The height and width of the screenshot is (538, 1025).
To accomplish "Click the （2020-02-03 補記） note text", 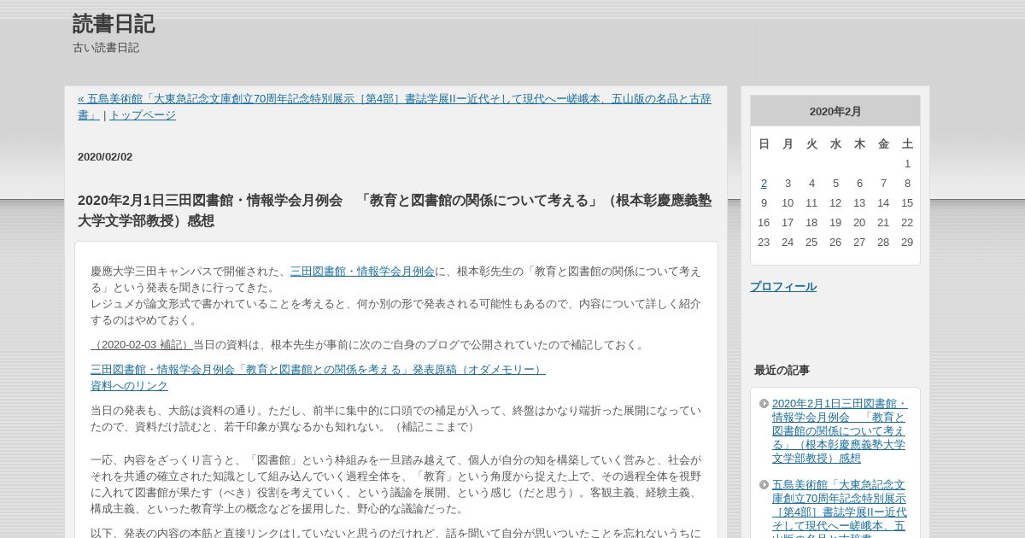I will [142, 345].
